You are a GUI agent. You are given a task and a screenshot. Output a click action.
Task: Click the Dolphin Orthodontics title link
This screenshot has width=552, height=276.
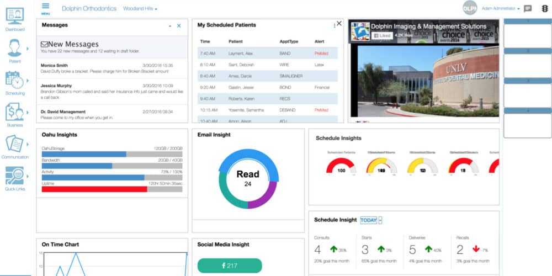(x=89, y=9)
